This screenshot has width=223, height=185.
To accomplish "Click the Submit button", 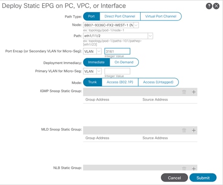I will pyautogui.click(x=203, y=178).
